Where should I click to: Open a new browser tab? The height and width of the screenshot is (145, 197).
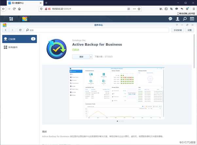[46, 3]
